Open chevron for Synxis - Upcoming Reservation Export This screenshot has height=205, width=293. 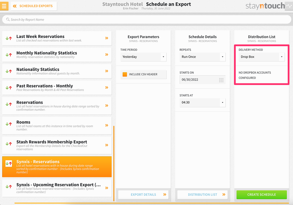point(107,188)
